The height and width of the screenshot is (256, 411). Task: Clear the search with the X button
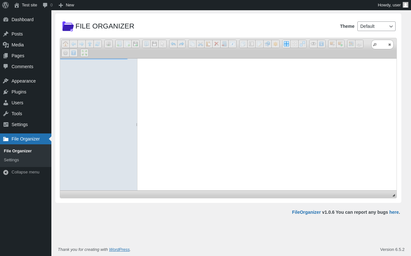tap(389, 44)
